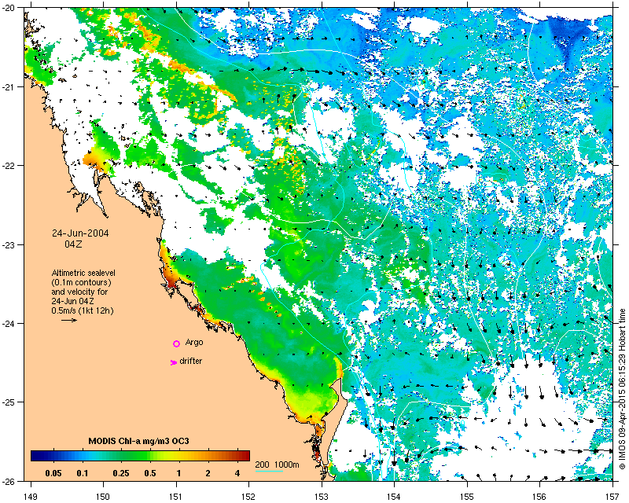Click the 'MODIS Chl-a mg/m3 OC3' title
Image resolution: width=629 pixels, height=503 pixels.
pyautogui.click(x=139, y=441)
